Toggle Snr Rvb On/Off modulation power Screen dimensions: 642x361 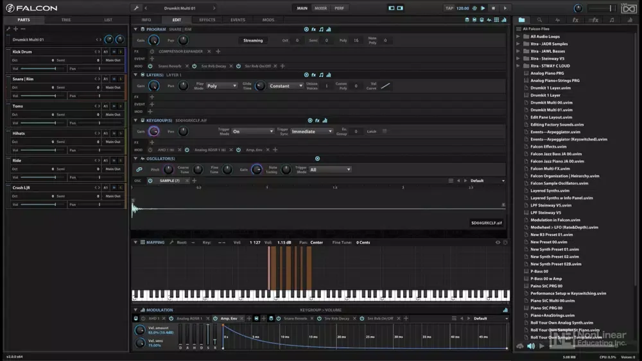pyautogui.click(x=238, y=66)
